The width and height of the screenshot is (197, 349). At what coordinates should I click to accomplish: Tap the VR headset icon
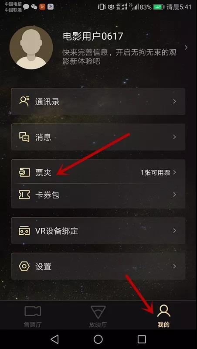pyautogui.click(x=24, y=231)
